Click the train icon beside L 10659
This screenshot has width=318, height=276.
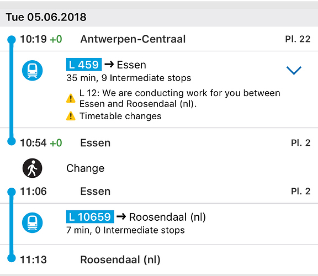[x=32, y=222]
